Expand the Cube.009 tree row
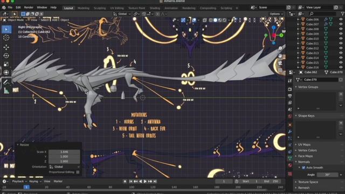The height and width of the screenshot is (194, 345). click(x=298, y=33)
